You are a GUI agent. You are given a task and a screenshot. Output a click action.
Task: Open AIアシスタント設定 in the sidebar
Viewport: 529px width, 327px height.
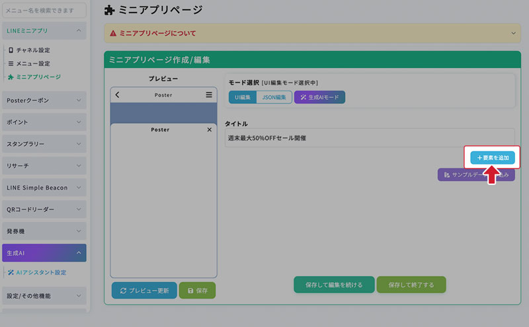(41, 272)
